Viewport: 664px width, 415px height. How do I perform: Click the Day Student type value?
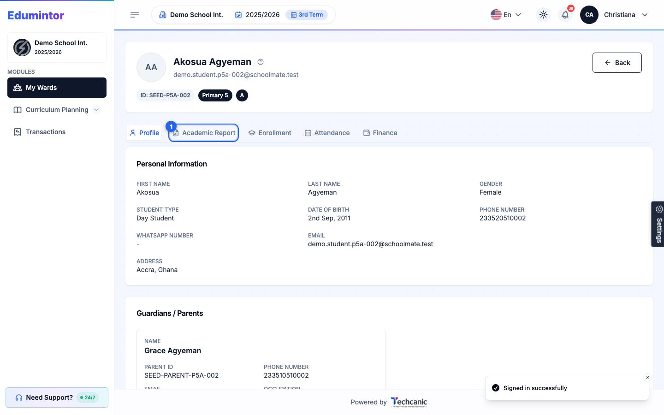pos(155,218)
